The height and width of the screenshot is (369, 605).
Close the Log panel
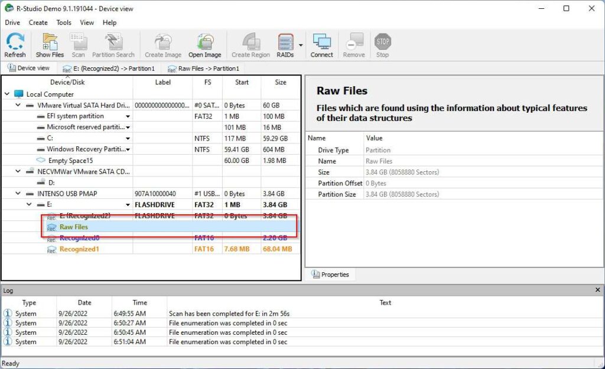click(x=597, y=290)
